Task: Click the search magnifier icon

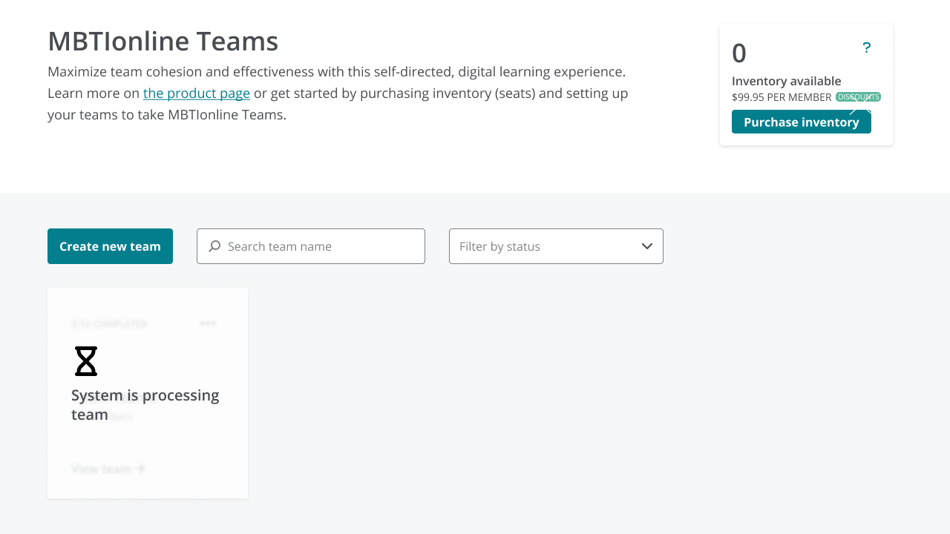Action: (214, 246)
